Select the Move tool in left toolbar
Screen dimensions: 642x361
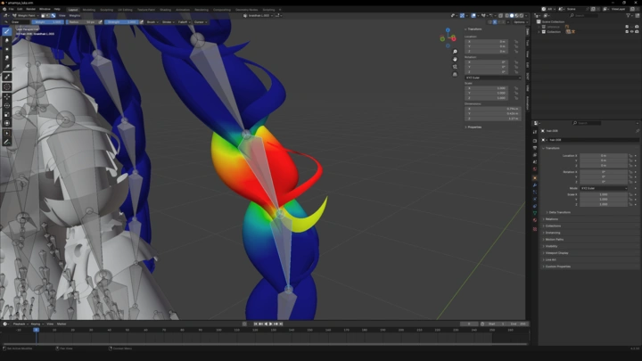(x=6, y=96)
